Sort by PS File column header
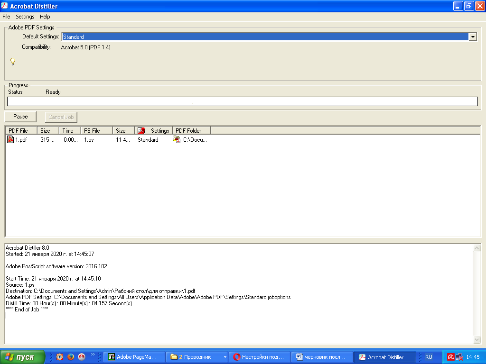The height and width of the screenshot is (364, 486). 97,131
